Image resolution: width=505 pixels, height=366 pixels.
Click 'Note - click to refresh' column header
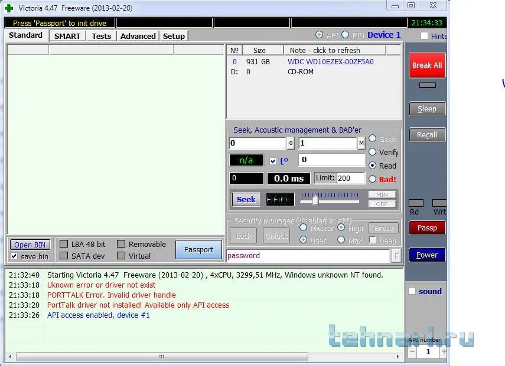click(335, 50)
